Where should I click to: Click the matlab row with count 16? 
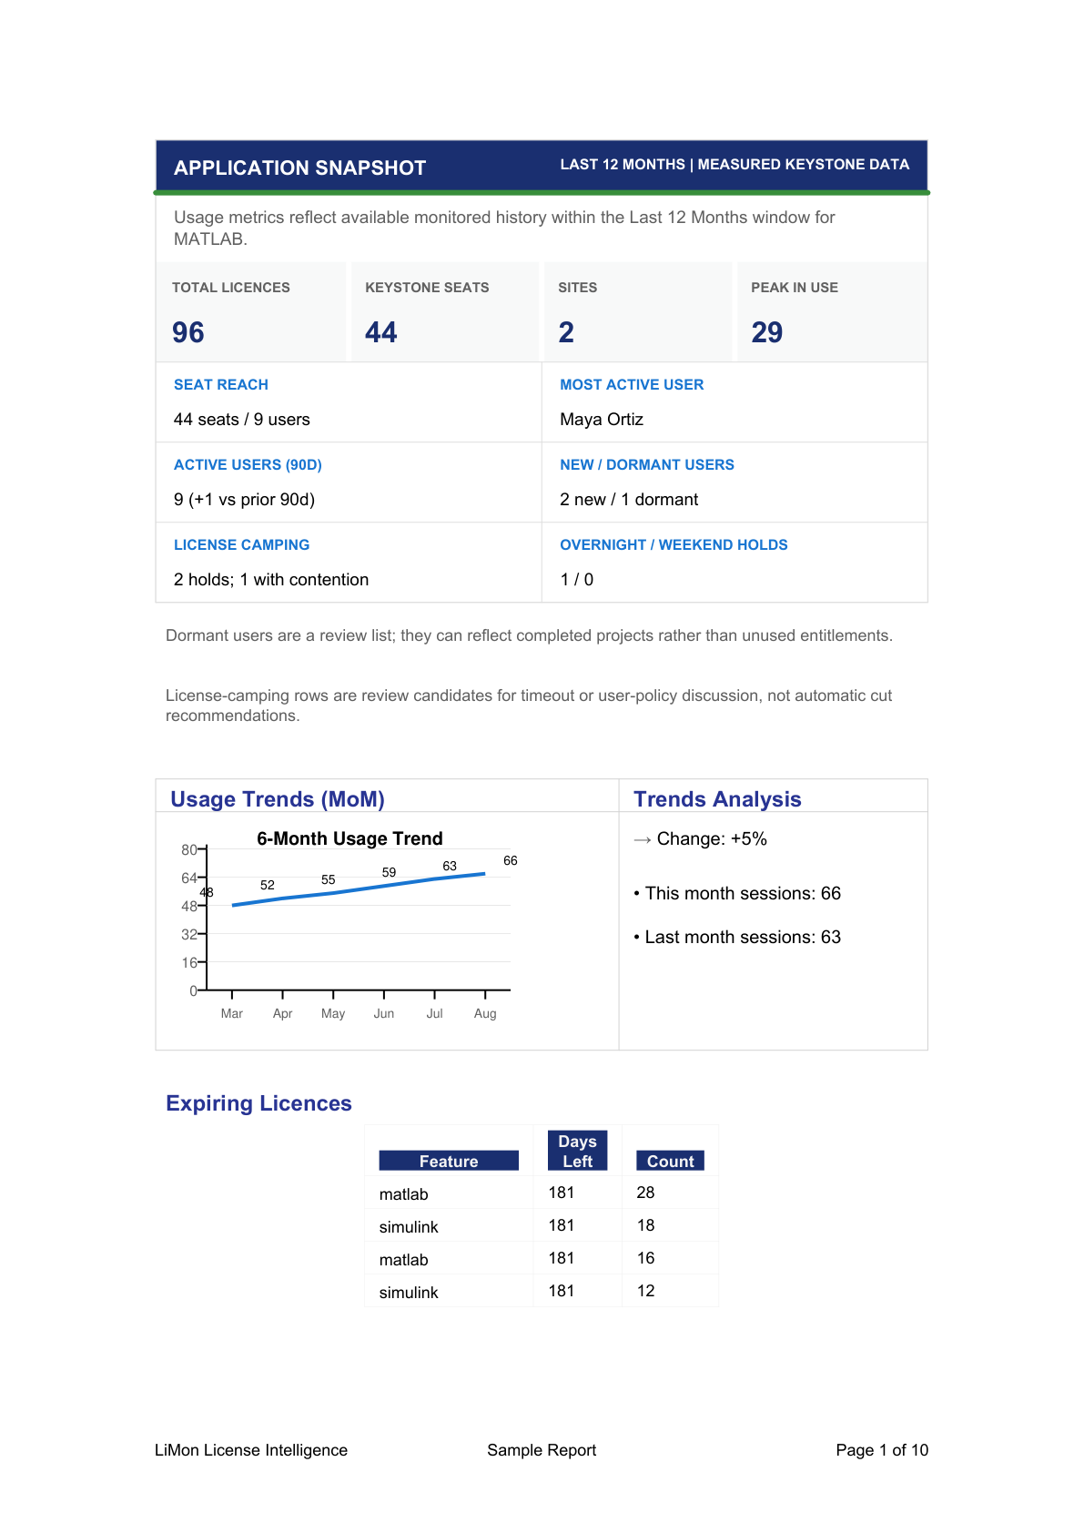(542, 1258)
